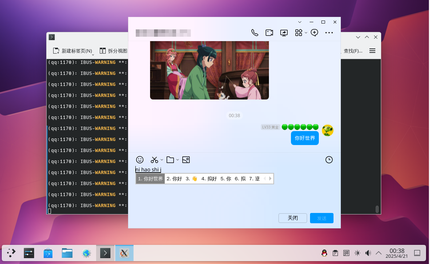This screenshot has width=430, height=264.
Task: Open the volume tray icon
Action: [x=368, y=253]
